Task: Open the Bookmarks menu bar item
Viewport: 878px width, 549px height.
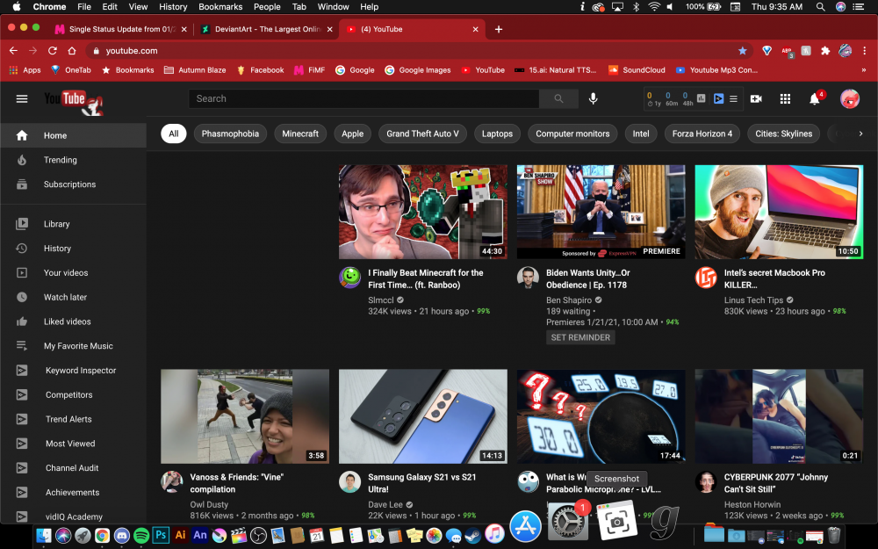Action: [x=220, y=6]
